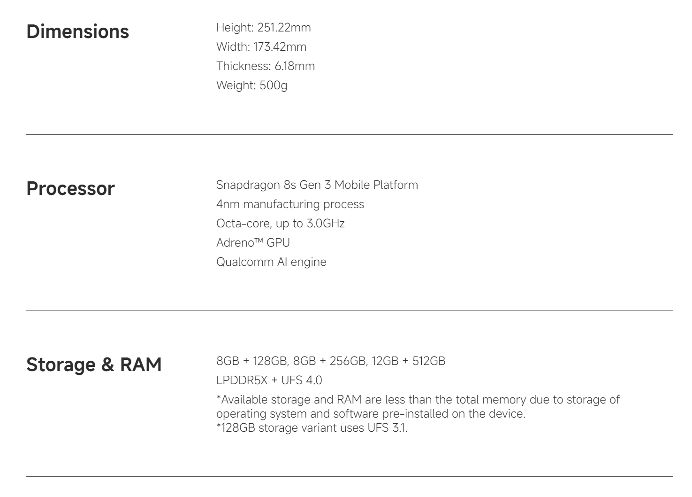Click the Adreno GPU line
The image size is (692, 497).
point(253,243)
